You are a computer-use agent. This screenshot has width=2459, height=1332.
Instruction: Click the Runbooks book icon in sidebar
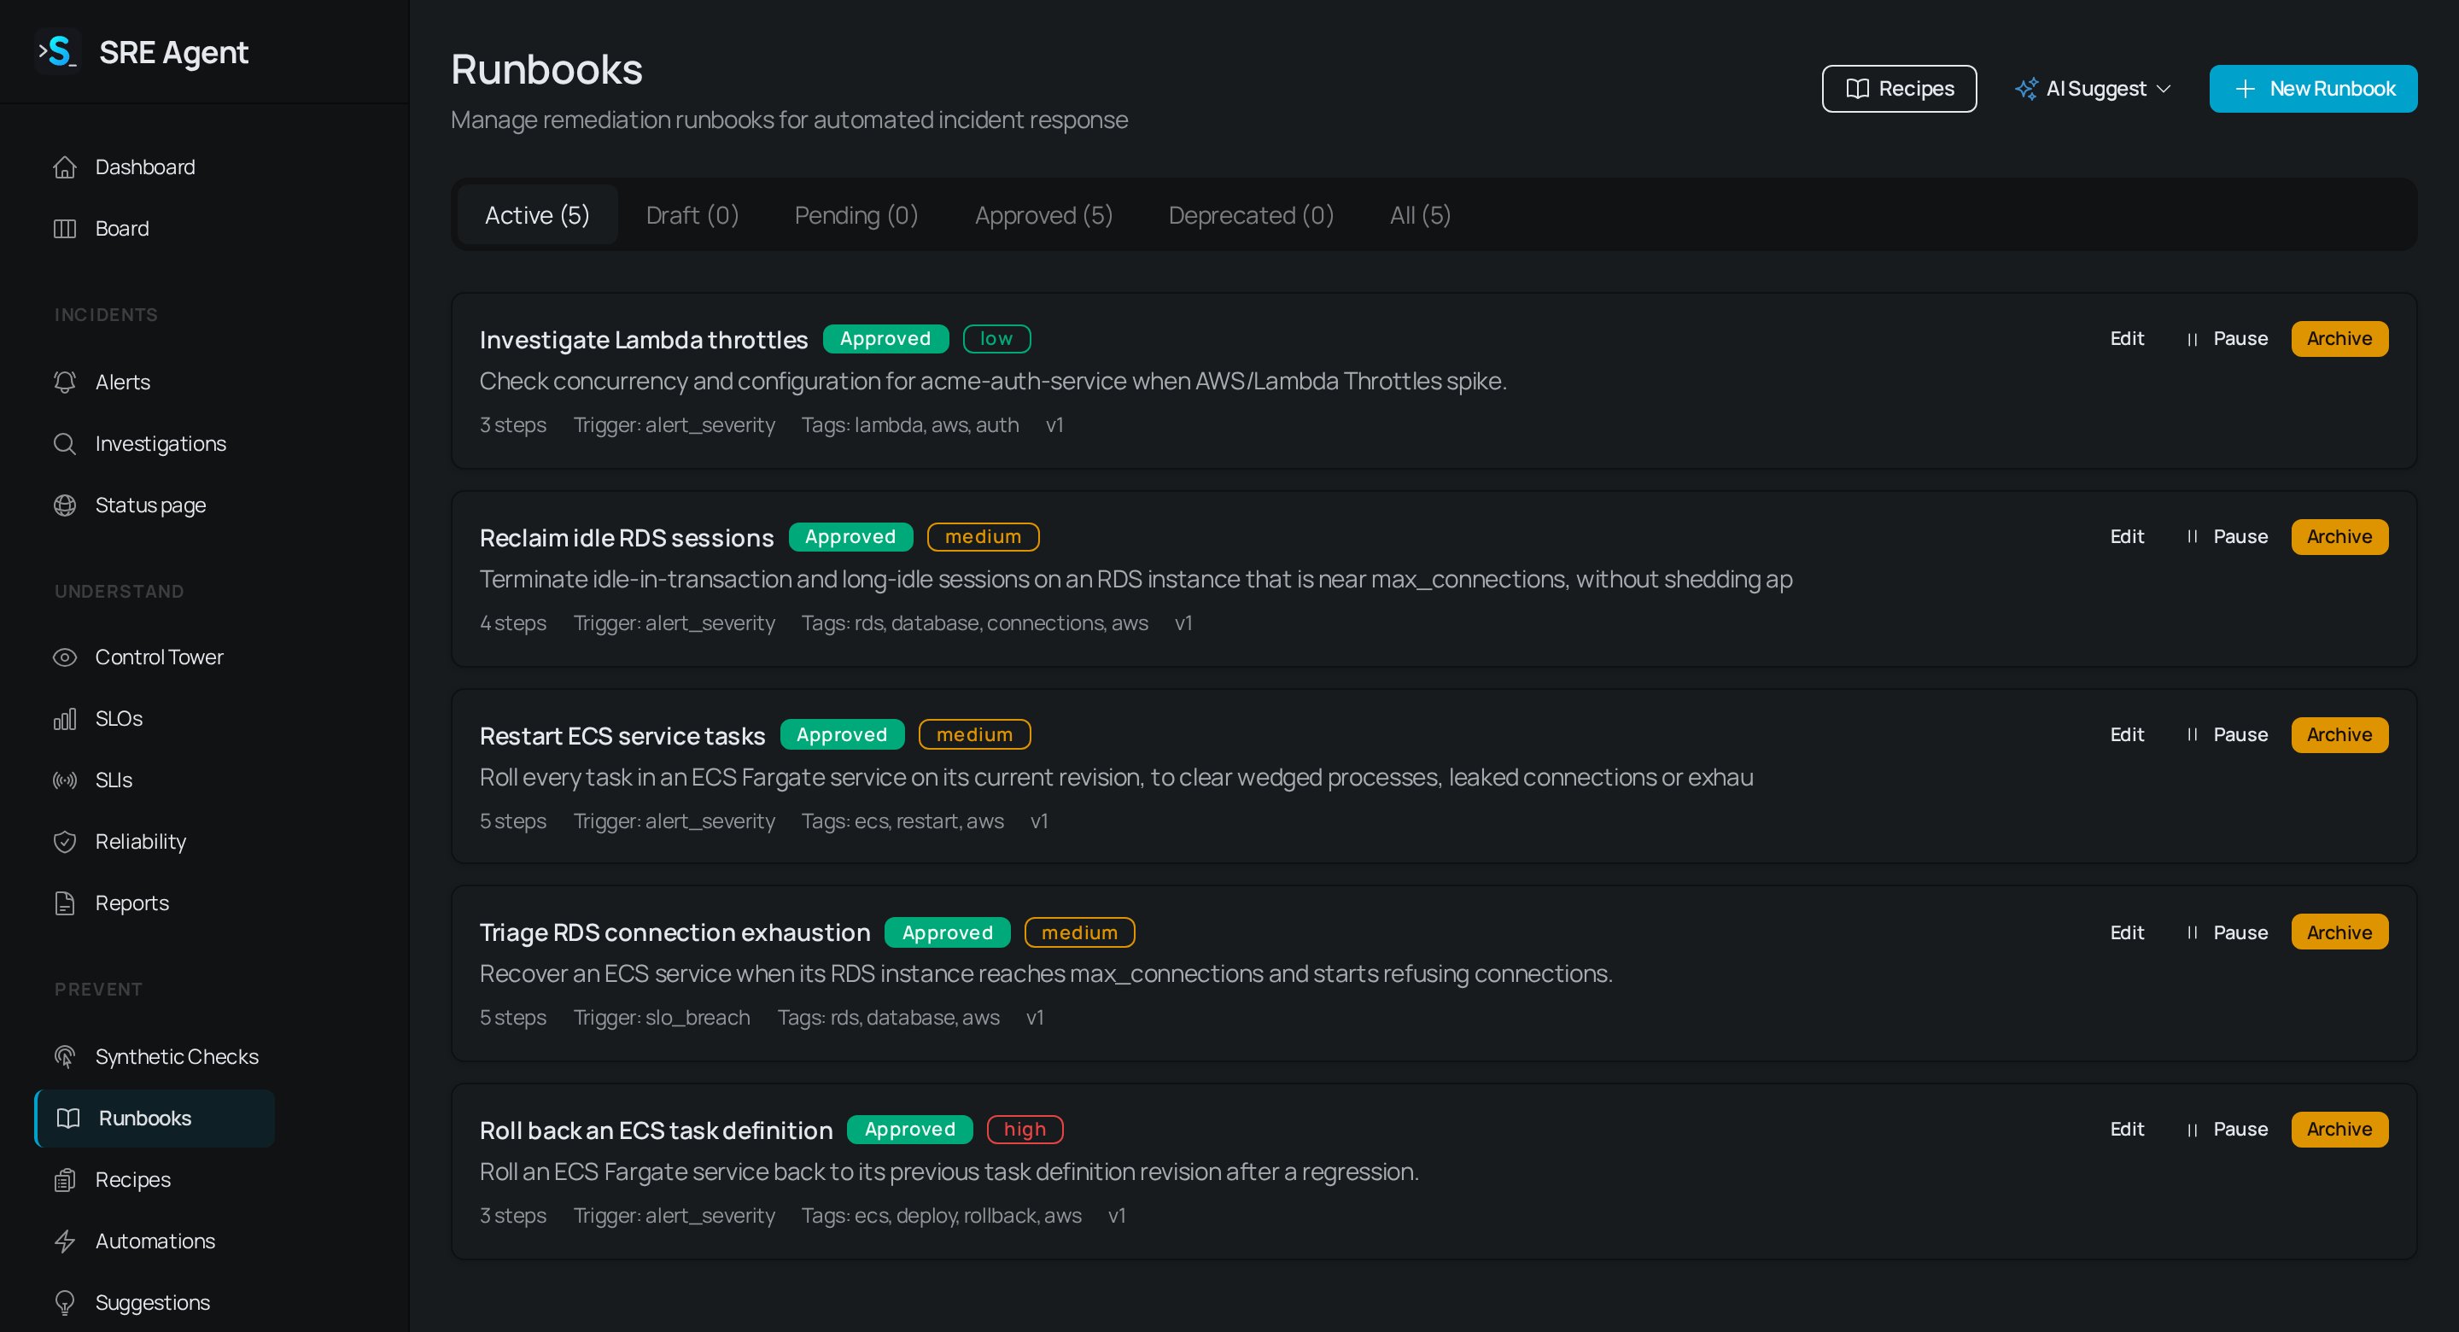pos(68,1119)
